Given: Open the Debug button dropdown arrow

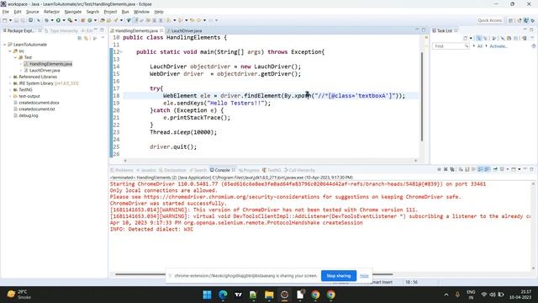Looking at the screenshot, I should (x=52, y=20).
